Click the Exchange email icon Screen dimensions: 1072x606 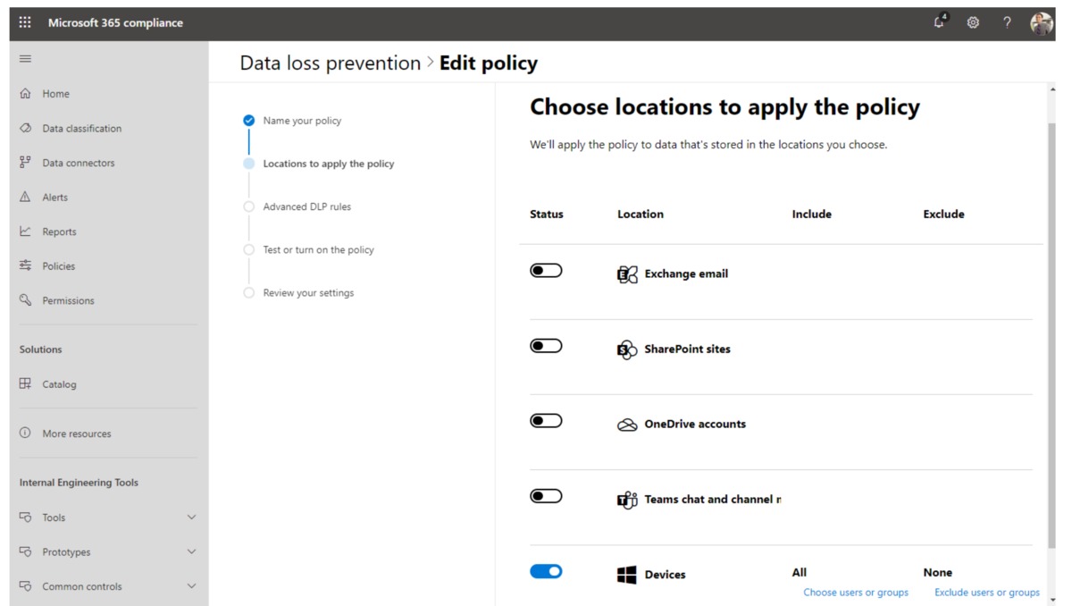click(x=627, y=274)
